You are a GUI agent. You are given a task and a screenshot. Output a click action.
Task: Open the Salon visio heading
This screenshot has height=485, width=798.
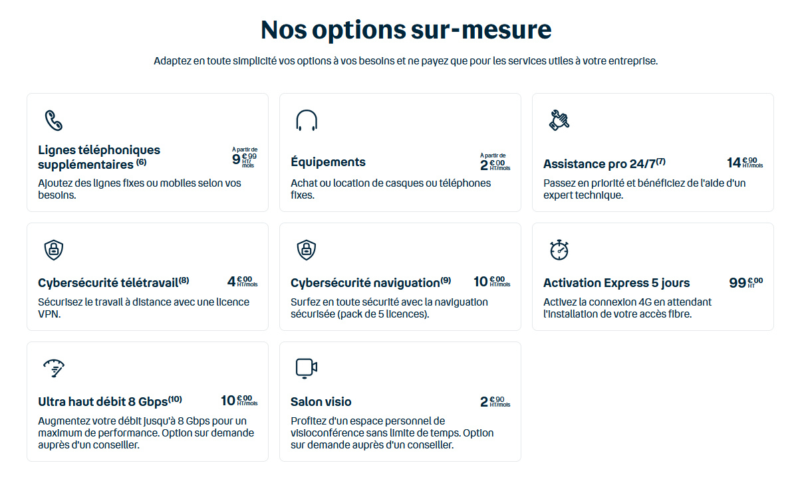pyautogui.click(x=321, y=402)
